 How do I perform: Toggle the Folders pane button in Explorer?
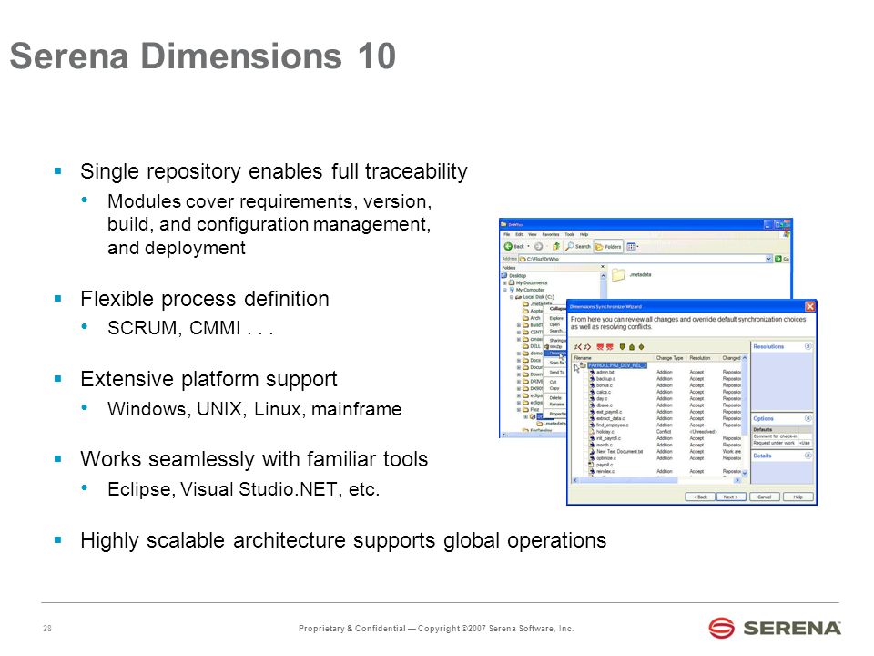coord(608,246)
